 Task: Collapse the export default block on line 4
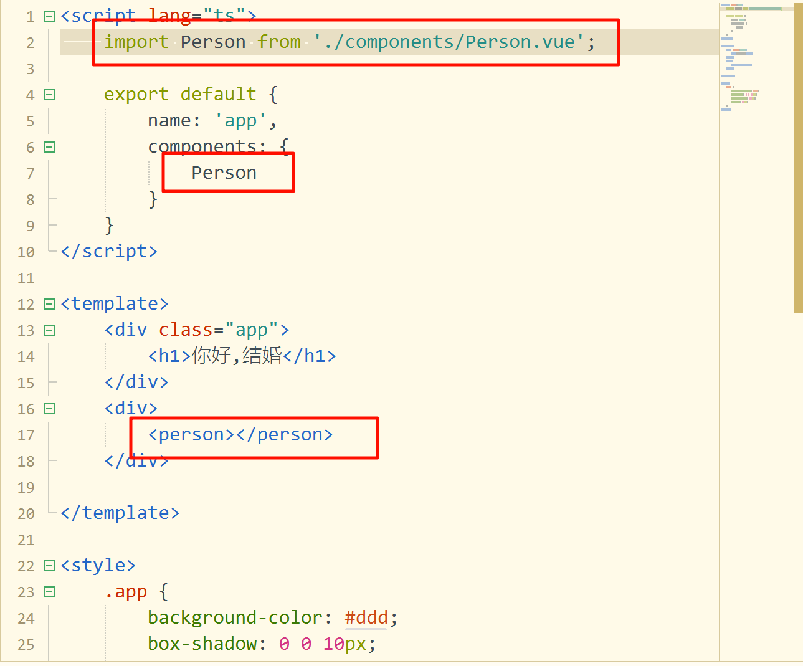pyautogui.click(x=49, y=95)
